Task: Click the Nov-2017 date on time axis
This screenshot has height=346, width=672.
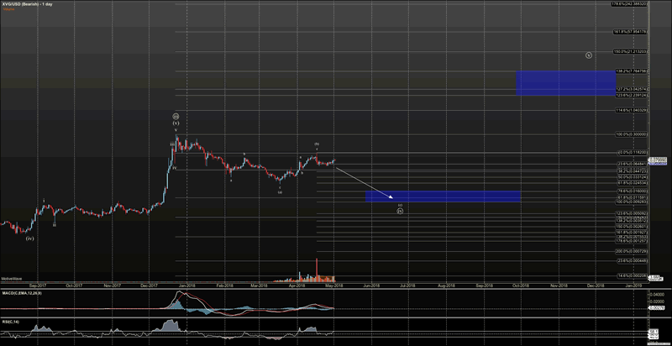Action: (x=112, y=285)
